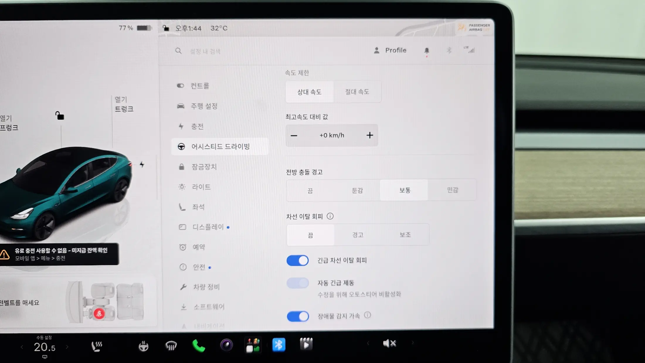This screenshot has height=363, width=645.
Task: Set forward collision warning to 민감
Action: point(452,190)
